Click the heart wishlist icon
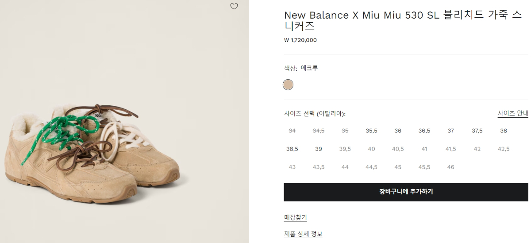531x243 pixels. coord(234,6)
